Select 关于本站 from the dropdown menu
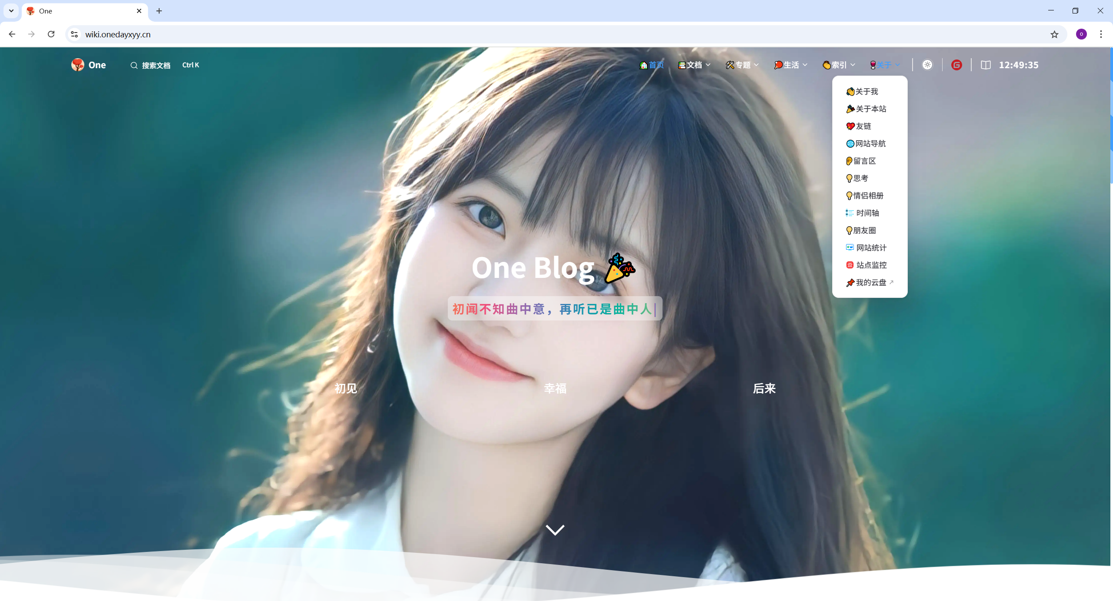 [x=870, y=109]
